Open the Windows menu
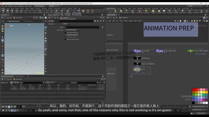 pos(21,6)
